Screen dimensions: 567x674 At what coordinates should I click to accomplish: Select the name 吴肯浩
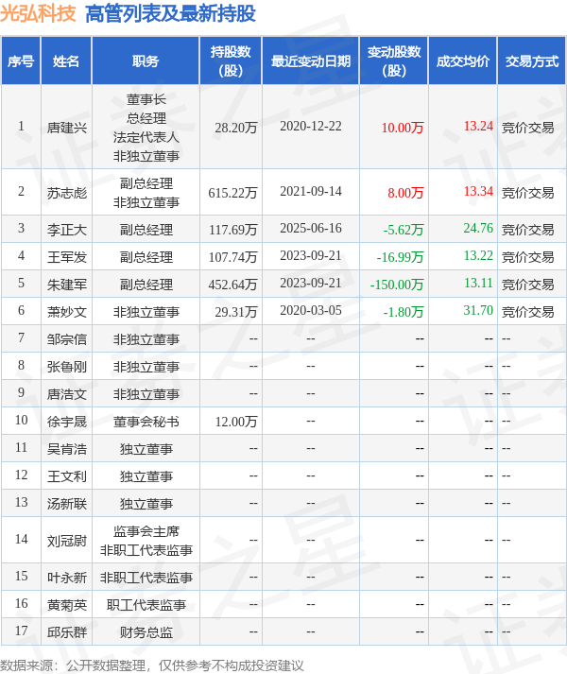click(x=67, y=449)
